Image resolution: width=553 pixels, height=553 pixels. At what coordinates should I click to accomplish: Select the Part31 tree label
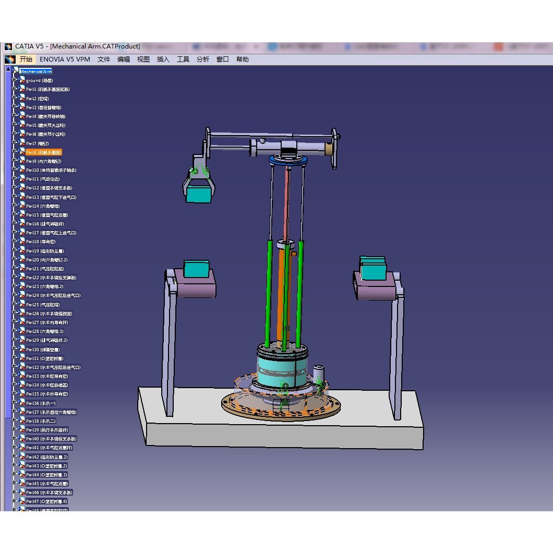[45, 358]
